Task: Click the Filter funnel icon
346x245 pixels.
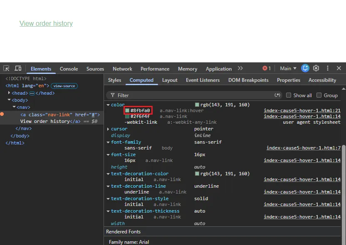Action: pos(113,95)
